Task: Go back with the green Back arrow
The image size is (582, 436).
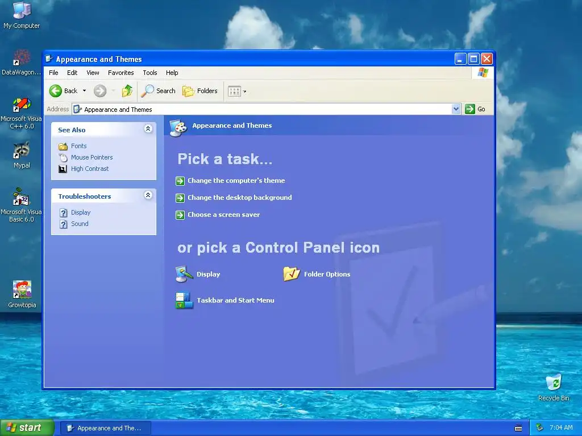Action: (56, 91)
